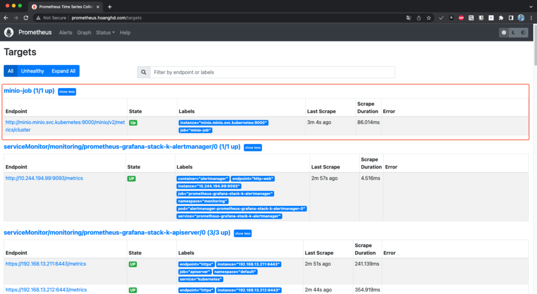Open the minio.minio.svc.kubernetes:9000 metrics endpoint link

(x=65, y=126)
